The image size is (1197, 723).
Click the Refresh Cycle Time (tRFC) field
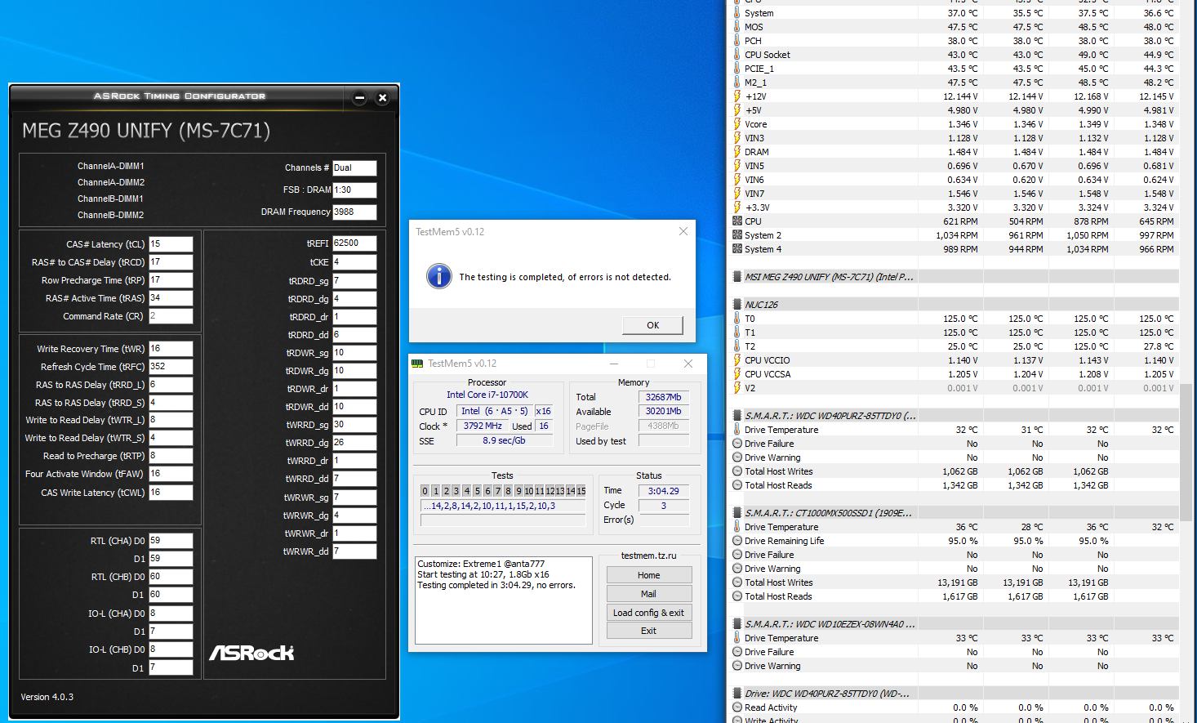pos(171,367)
